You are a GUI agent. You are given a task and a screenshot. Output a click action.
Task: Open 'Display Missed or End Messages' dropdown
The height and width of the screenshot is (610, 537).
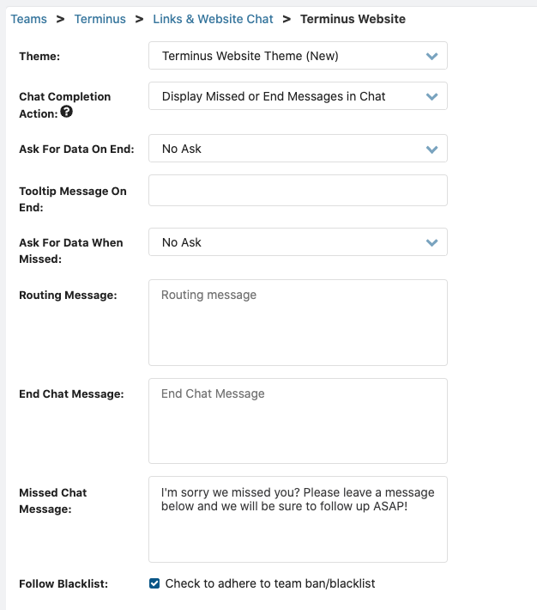pyautogui.click(x=298, y=95)
